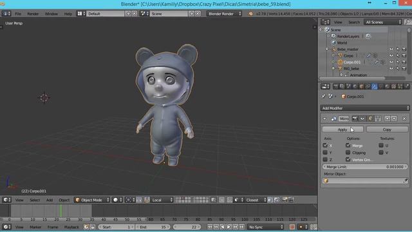Viewport: 412px width, 232px height.
Task: Click the modifier wrench icon next to Corpo.001
Action: click(377, 62)
